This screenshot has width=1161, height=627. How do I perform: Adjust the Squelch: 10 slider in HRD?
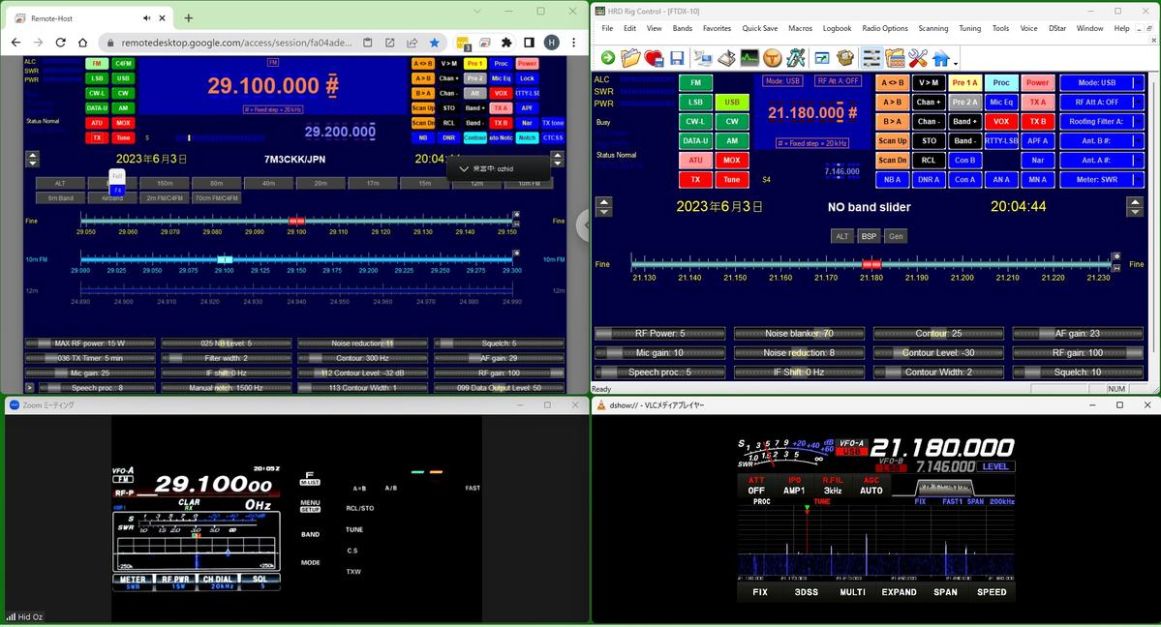pyautogui.click(x=1078, y=372)
